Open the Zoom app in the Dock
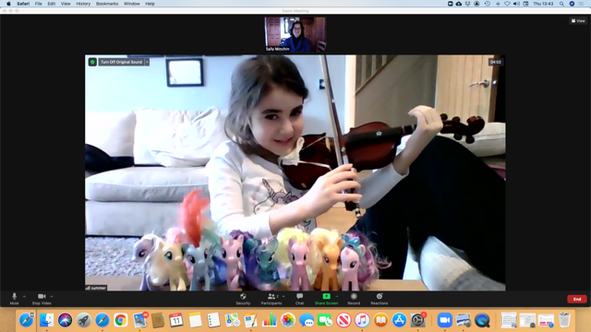 445,320
